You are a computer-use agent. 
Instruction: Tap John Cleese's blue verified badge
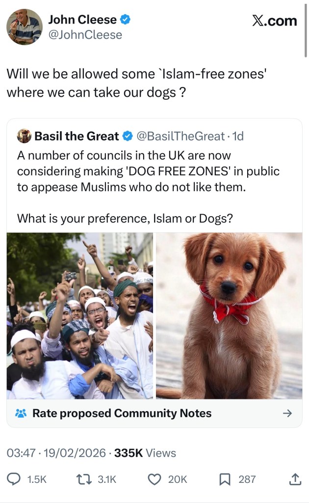pyautogui.click(x=125, y=20)
